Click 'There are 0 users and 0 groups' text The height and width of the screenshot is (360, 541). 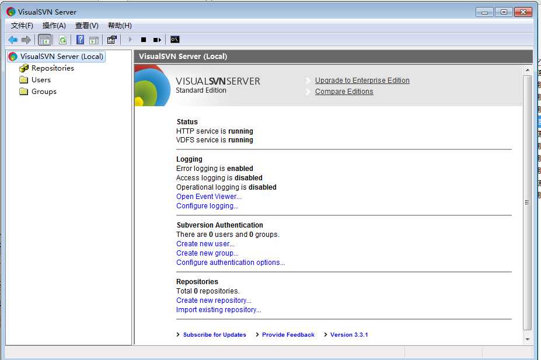tap(228, 235)
